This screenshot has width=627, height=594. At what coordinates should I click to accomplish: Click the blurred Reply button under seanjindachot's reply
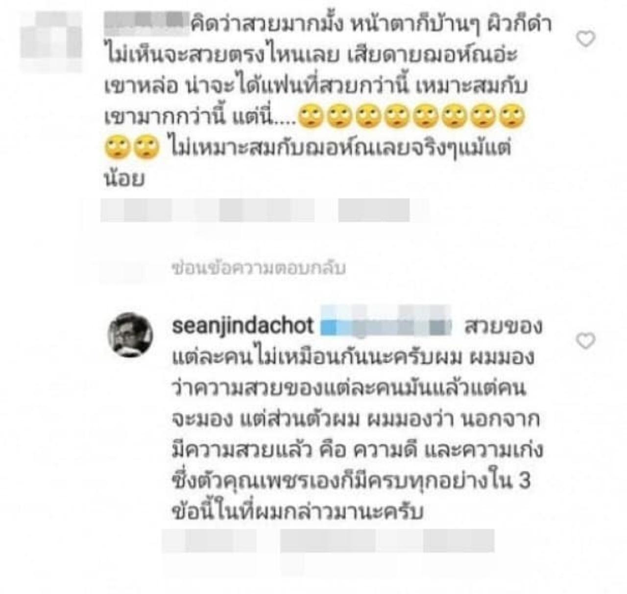click(x=459, y=540)
